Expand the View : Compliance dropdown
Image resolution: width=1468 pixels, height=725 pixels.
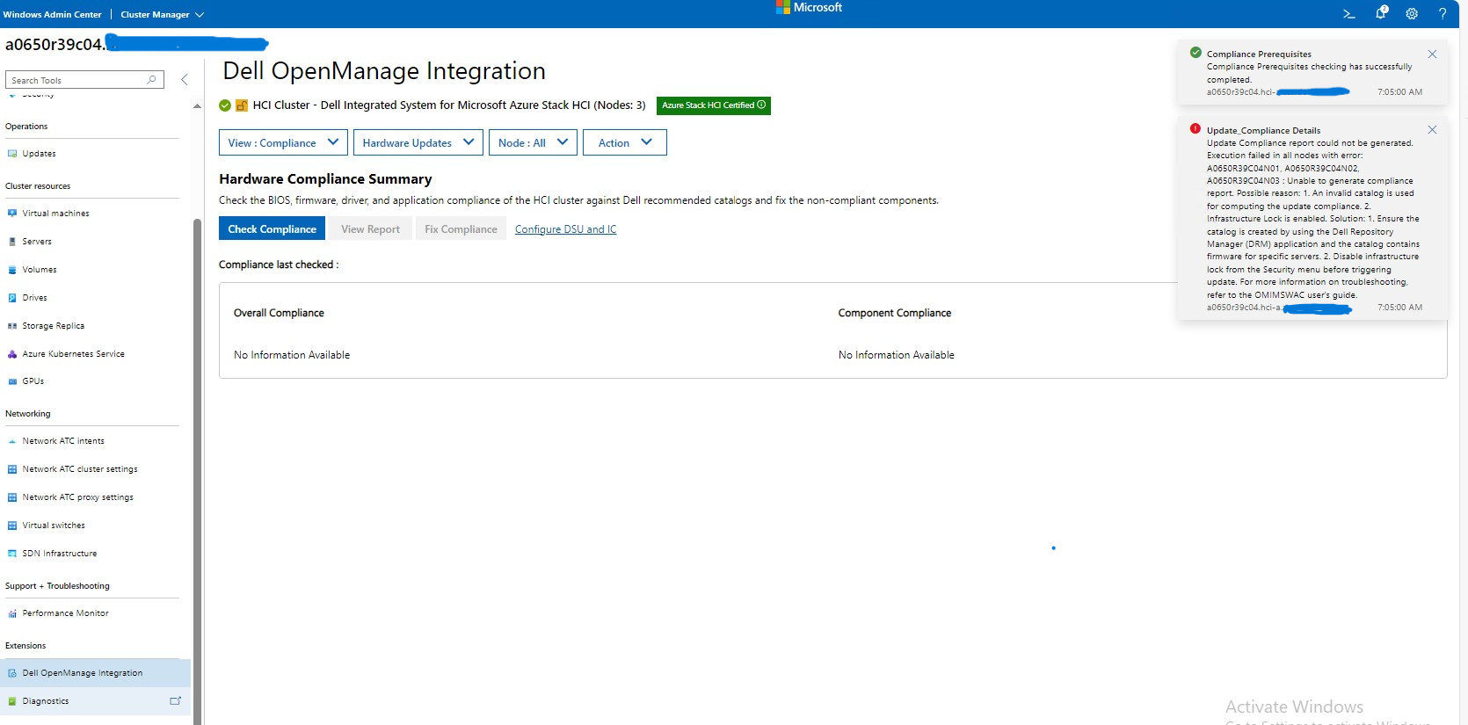point(283,142)
